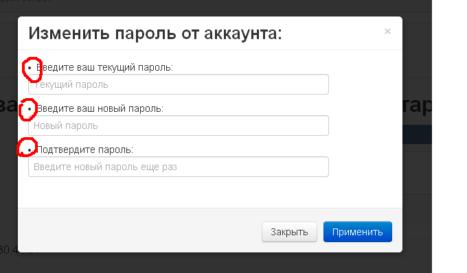
Task: Click the Закрыть button
Action: (289, 232)
